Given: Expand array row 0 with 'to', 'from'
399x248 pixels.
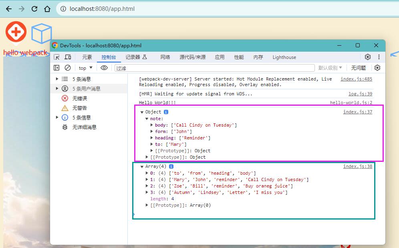Looking at the screenshot, I should coord(147,173).
